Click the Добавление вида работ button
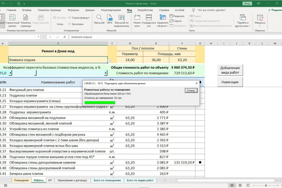The image size is (282, 188). pos(230,70)
